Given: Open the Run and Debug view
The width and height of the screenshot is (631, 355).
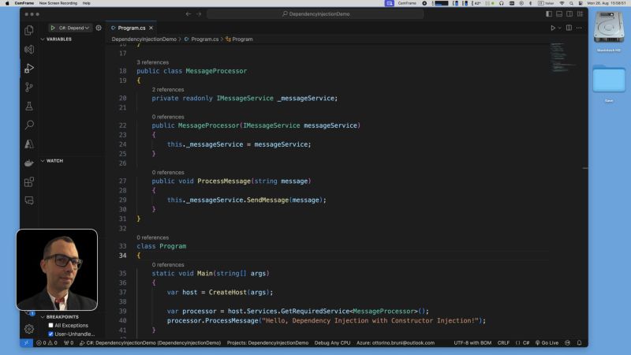Looking at the screenshot, I should pos(29,68).
